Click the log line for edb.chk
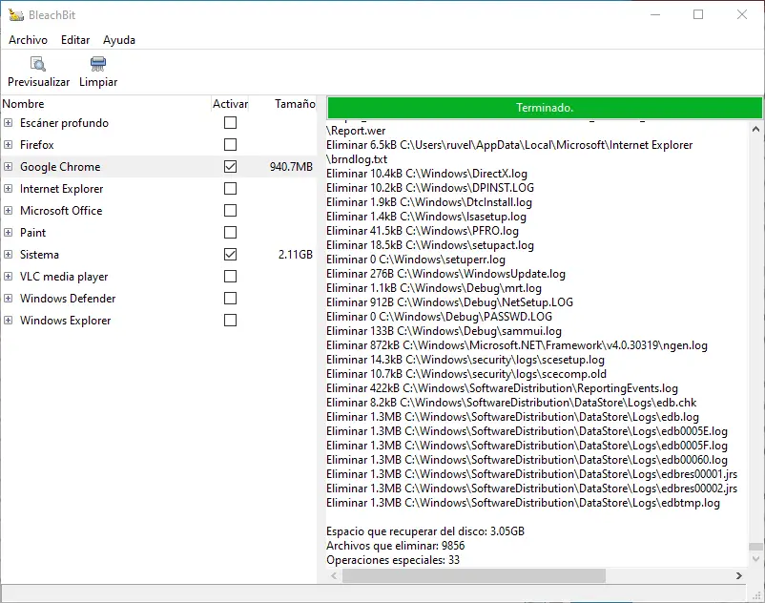This screenshot has width=765, height=603. [x=511, y=403]
